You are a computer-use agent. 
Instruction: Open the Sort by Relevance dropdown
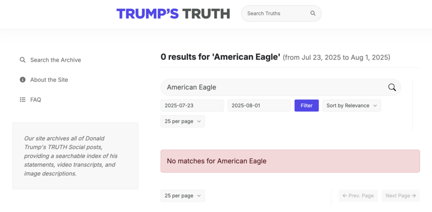(x=351, y=106)
